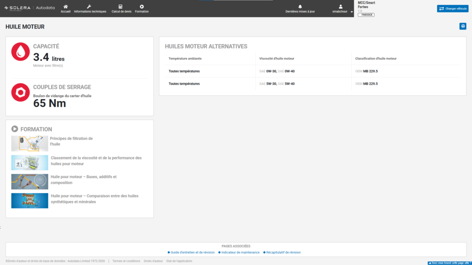Open synthetic vs mineral oils comparison video
Screen dimensions: 472x265
pos(29,201)
